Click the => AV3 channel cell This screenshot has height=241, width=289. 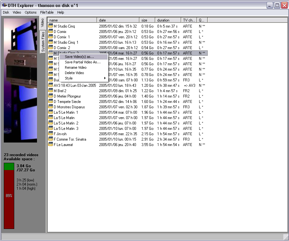click(189, 86)
